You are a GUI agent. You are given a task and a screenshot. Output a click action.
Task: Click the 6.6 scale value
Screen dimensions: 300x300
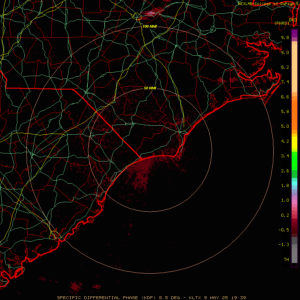pyautogui.click(x=285, y=97)
